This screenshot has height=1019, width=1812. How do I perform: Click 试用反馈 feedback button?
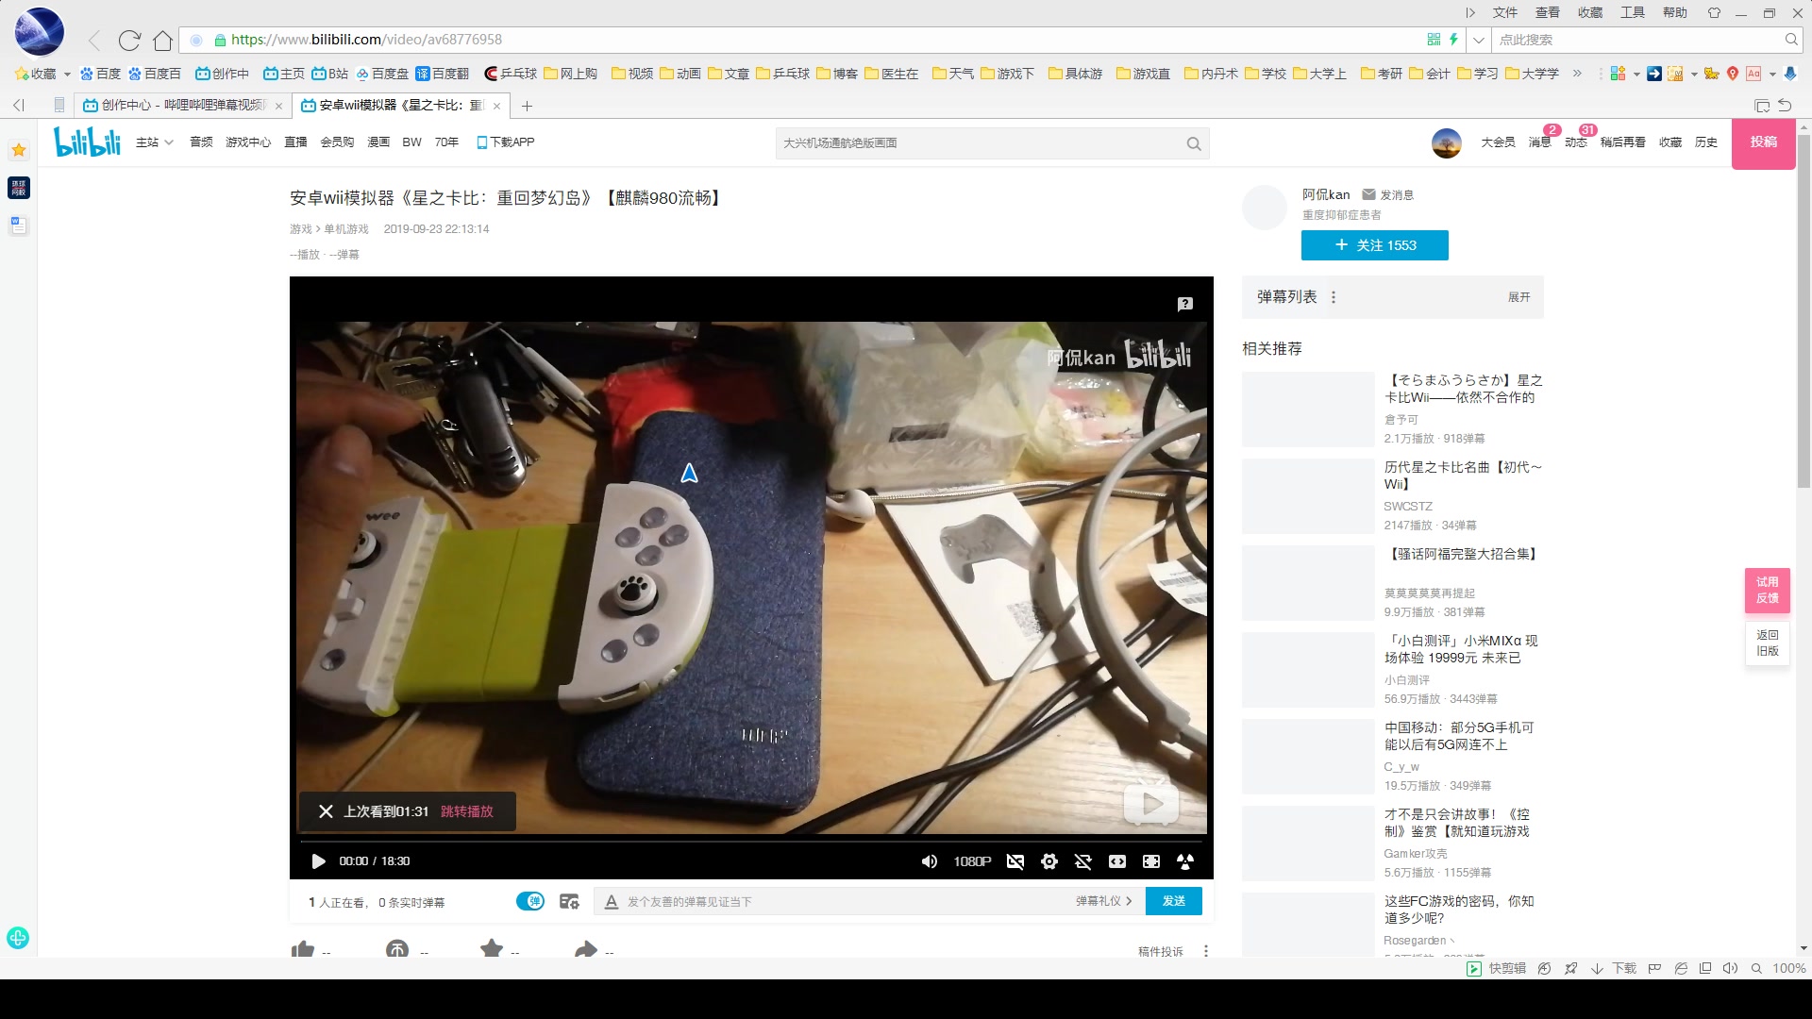pyautogui.click(x=1768, y=591)
